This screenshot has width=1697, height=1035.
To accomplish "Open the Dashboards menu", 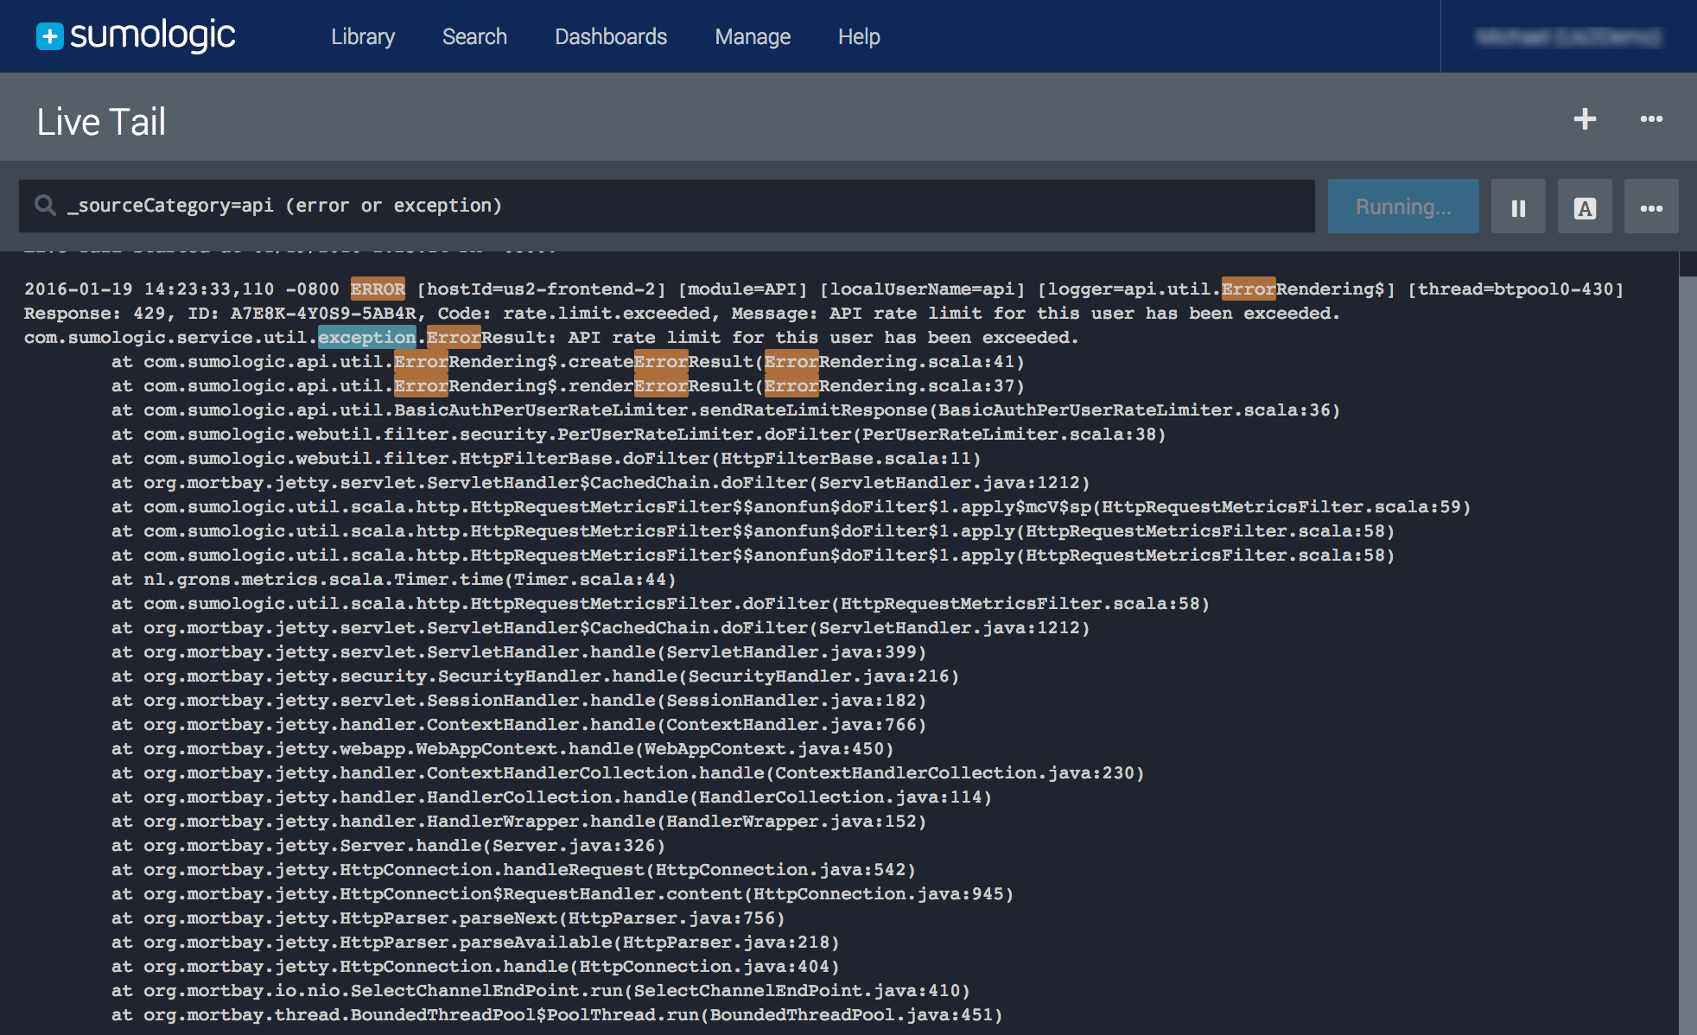I will tap(610, 37).
